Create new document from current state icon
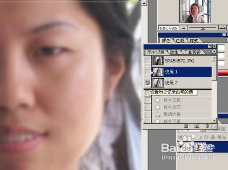The height and width of the screenshot is (170, 228). coord(186,126)
